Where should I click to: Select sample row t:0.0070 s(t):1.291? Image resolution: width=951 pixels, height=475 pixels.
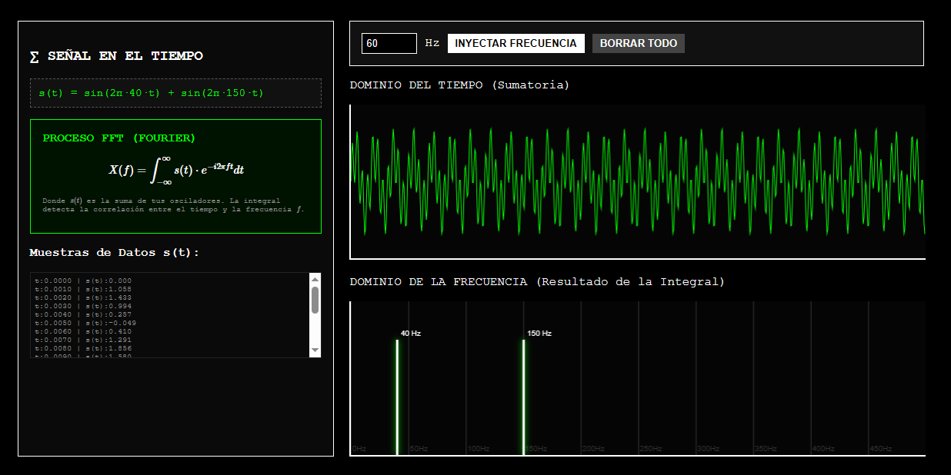(x=83, y=340)
